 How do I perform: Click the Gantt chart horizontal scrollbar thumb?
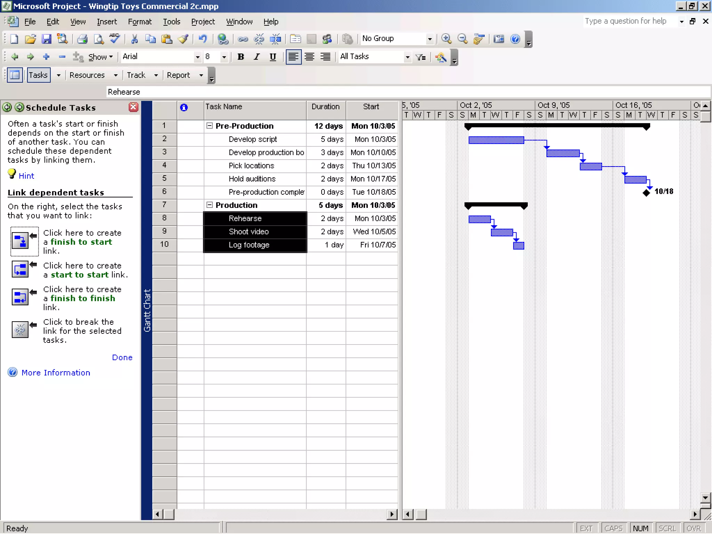click(x=421, y=514)
